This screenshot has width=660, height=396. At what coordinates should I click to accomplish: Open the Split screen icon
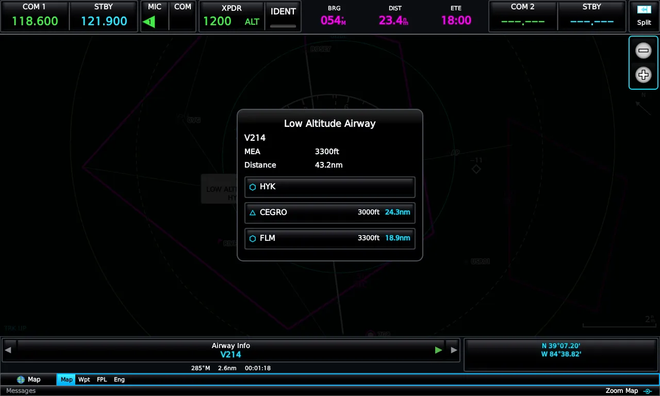tap(644, 16)
